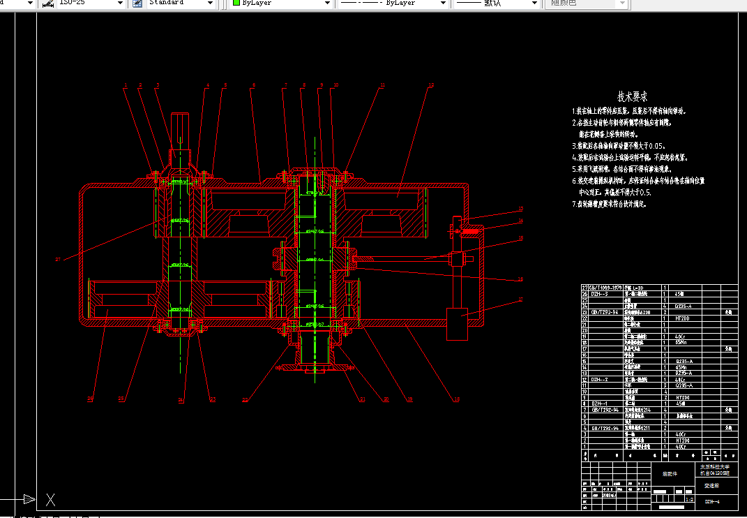This screenshot has width=747, height=518.
Task: Open the ByLayer linetype dropdown
Action: pos(443,3)
